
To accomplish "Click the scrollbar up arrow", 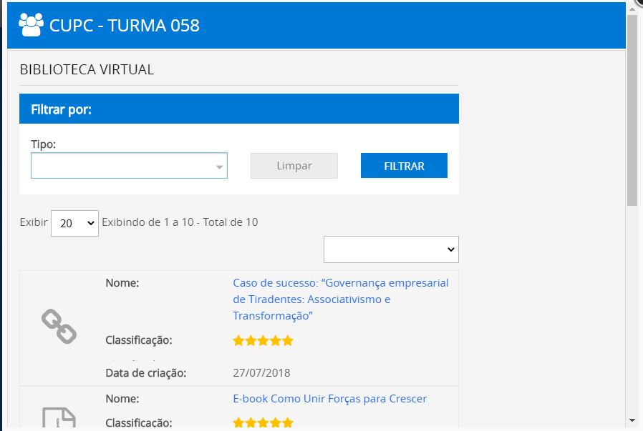I will 632,7.
